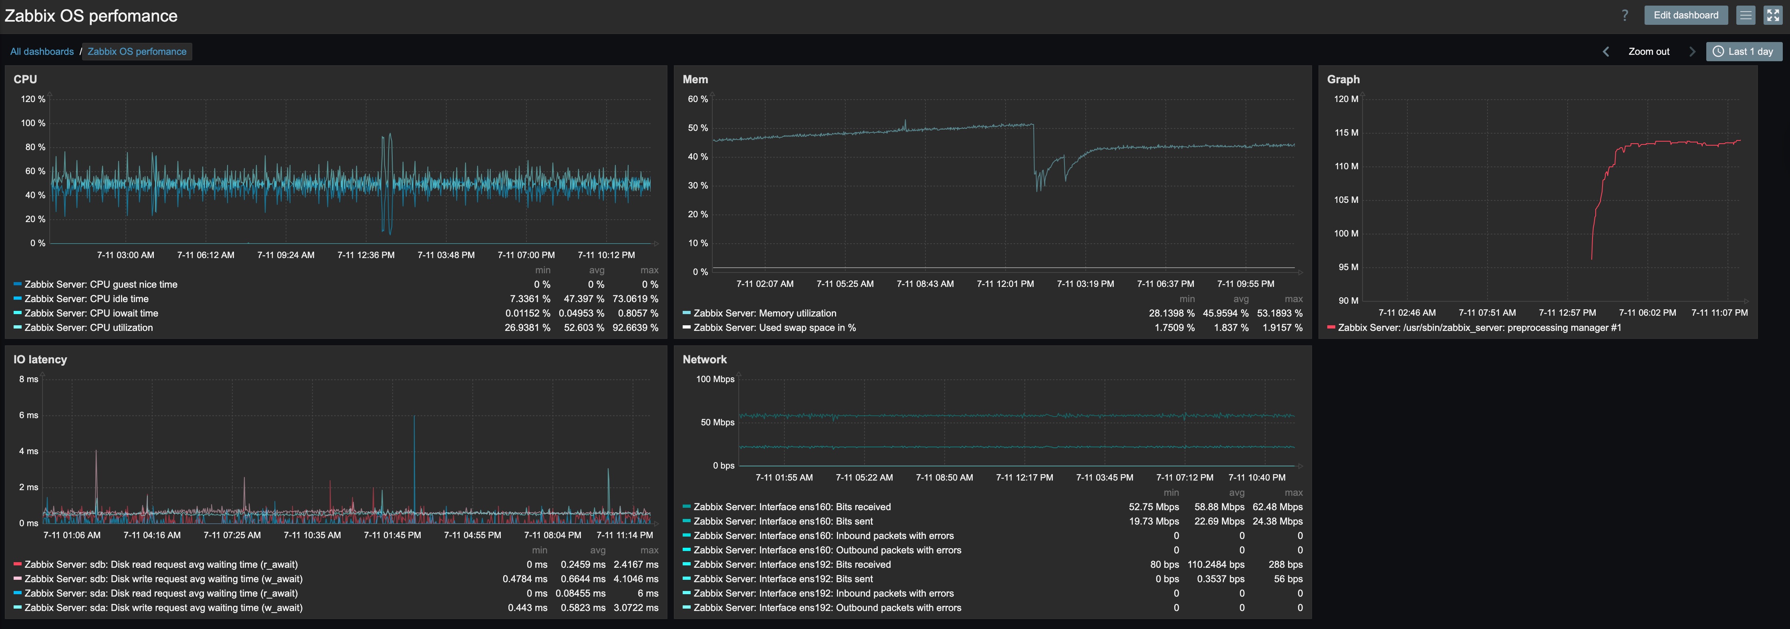Screen dimensions: 1790x629
Task: Click the Edit dashboard button
Action: point(1686,15)
